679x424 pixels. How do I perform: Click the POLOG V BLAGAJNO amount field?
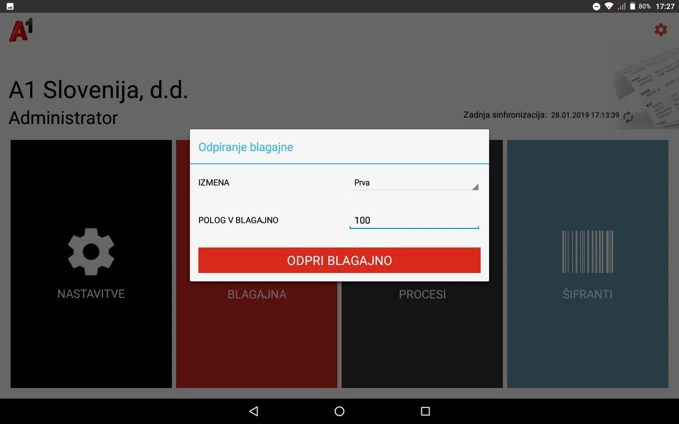pyautogui.click(x=414, y=220)
